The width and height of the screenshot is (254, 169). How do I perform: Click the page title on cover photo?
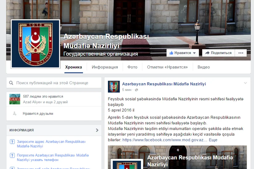[106, 41]
